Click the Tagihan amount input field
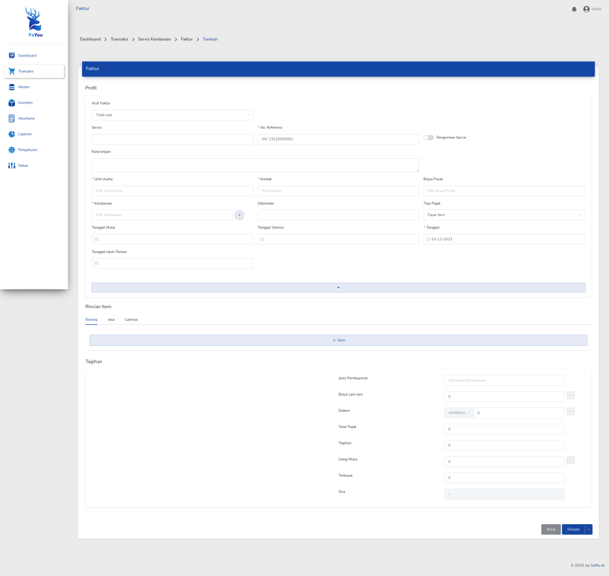609x576 pixels. (504, 446)
